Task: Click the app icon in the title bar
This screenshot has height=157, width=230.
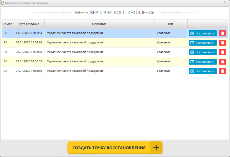Action: pyautogui.click(x=3, y=3)
